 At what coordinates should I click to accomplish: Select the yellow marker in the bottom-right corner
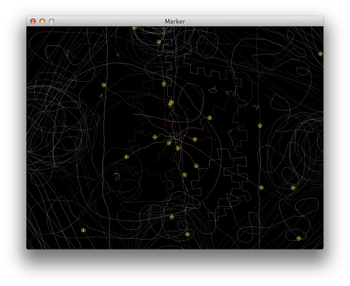coord(298,238)
